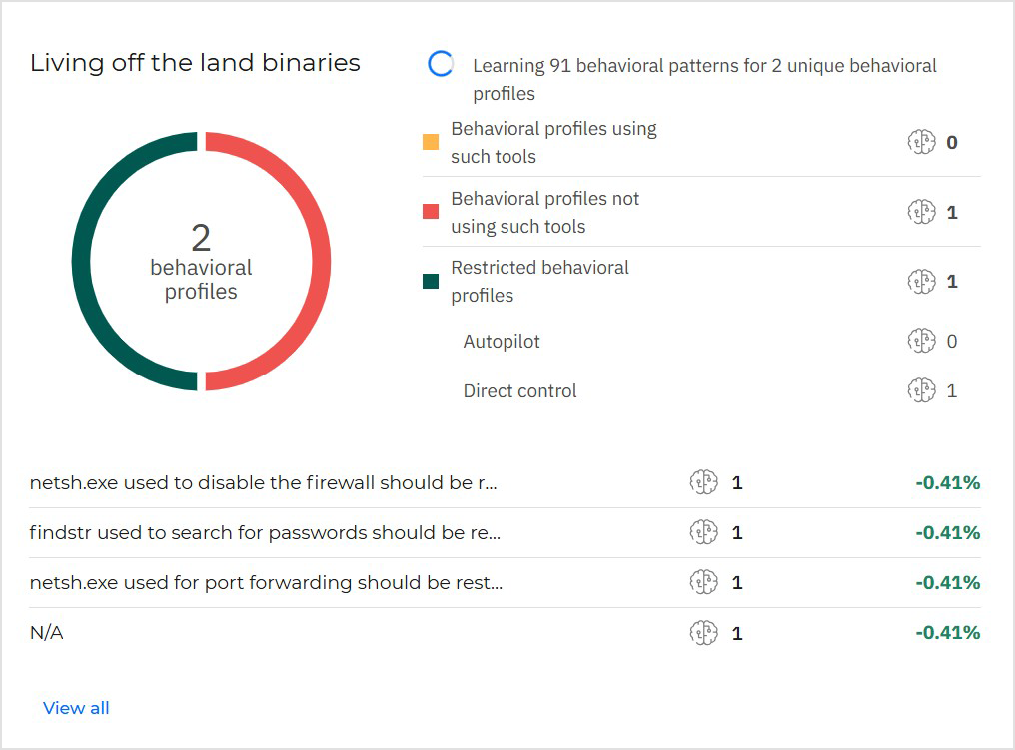Click the brain icon in Autopilot row
Viewport: 1015px width, 750px height.
921,341
